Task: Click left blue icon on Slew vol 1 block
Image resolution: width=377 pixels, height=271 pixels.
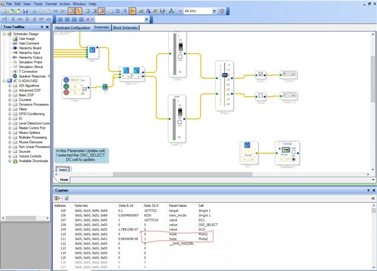Action: [x=126, y=71]
